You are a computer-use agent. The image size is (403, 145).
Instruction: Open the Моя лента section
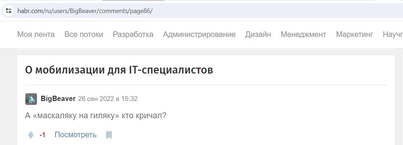pyautogui.click(x=36, y=34)
